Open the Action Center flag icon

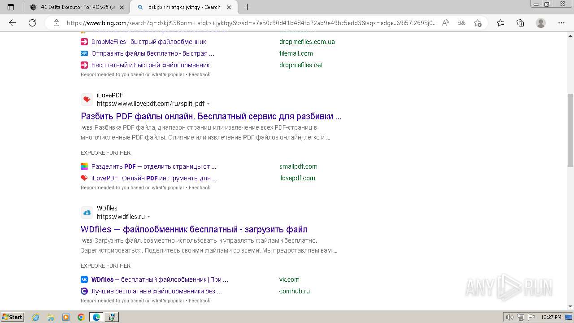point(531,317)
